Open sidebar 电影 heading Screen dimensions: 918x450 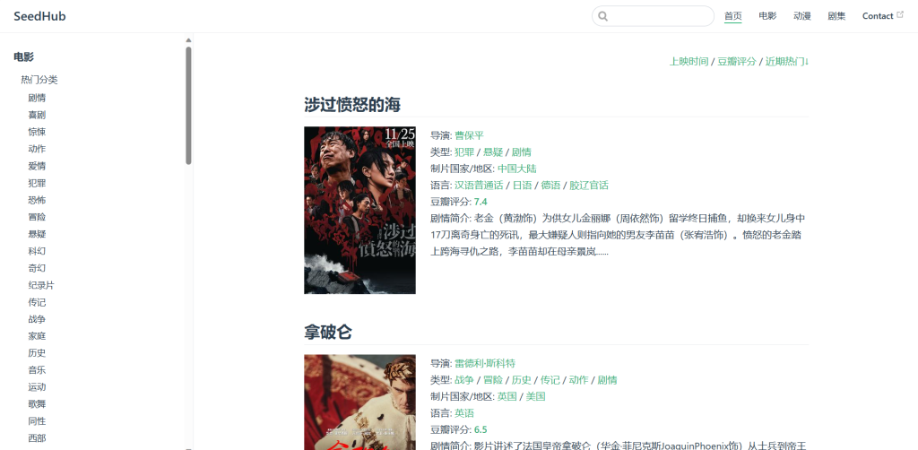click(x=24, y=56)
